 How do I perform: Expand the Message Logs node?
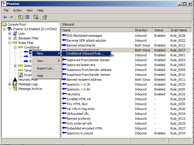tap(10, 84)
